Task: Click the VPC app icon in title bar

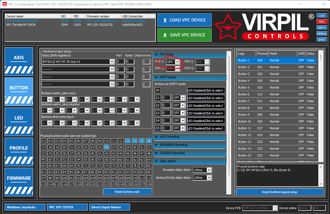Action: (x=4, y=4)
